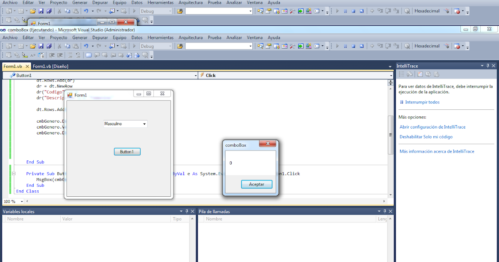This screenshot has width=499, height=262.
Task: Select the Save toolbar icon
Action: click(x=41, y=46)
